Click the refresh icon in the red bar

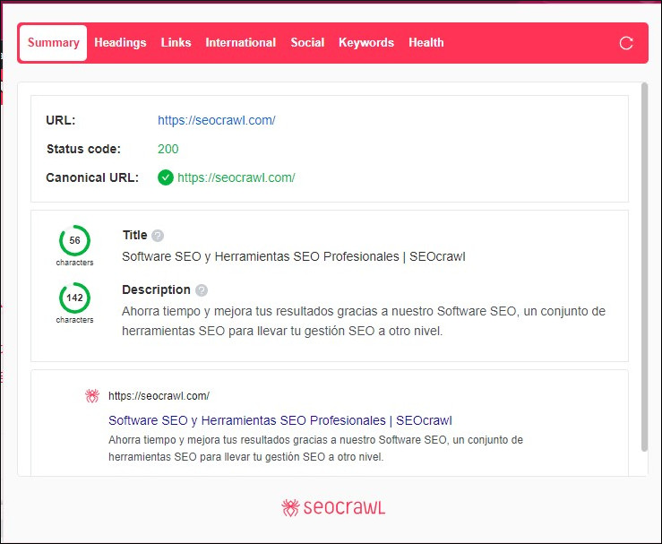click(626, 43)
